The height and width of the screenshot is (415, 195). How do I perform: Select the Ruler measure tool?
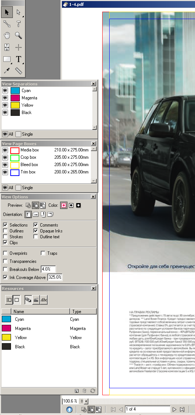(x=19, y=71)
